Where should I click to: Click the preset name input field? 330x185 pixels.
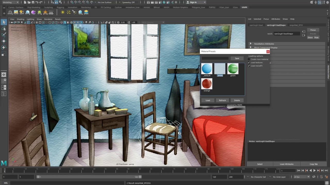tap(215, 58)
